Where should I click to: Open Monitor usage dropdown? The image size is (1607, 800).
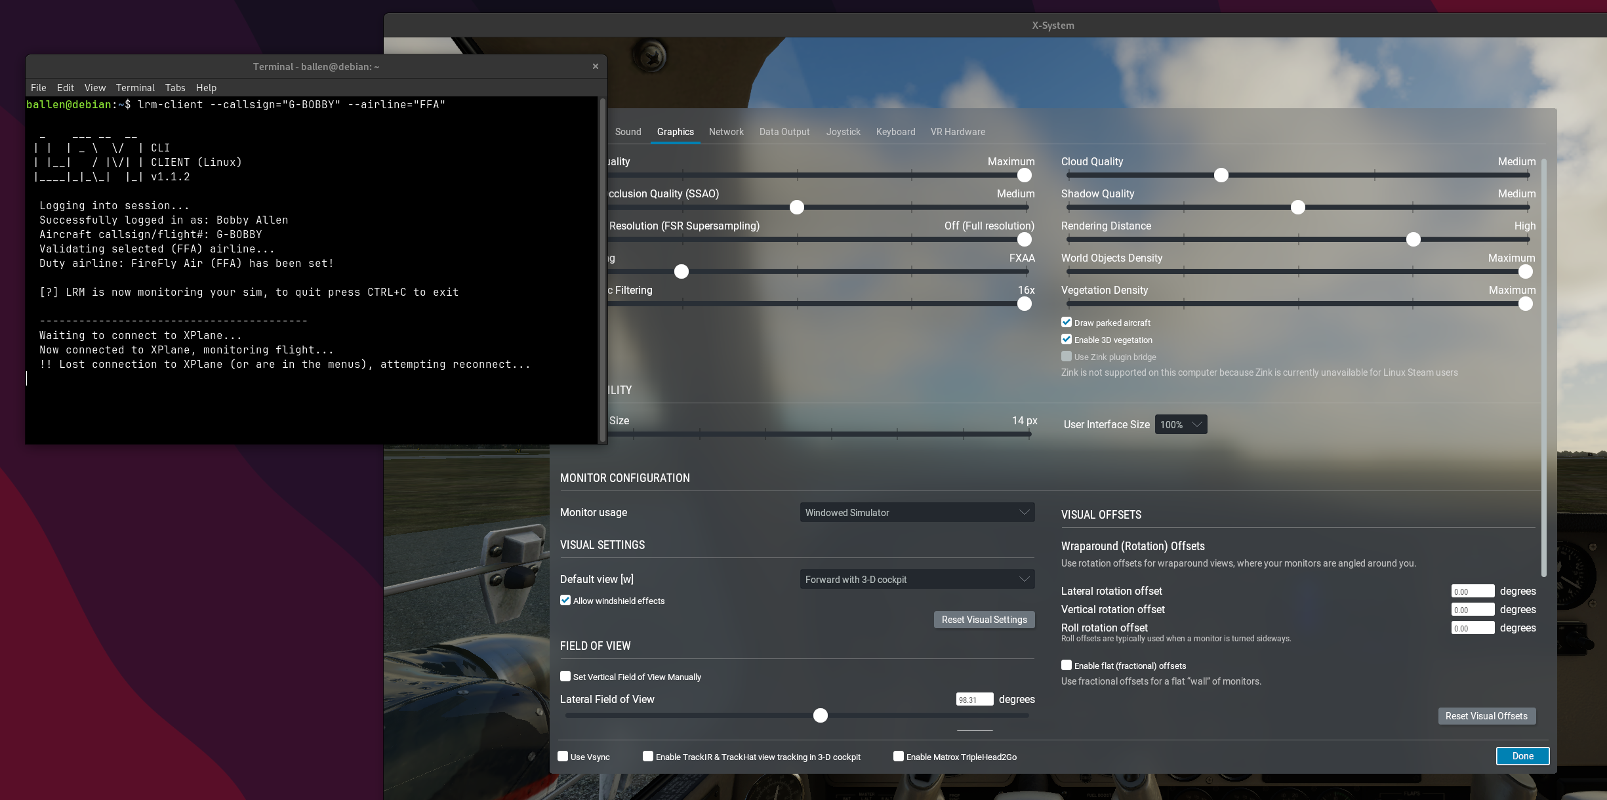(915, 512)
